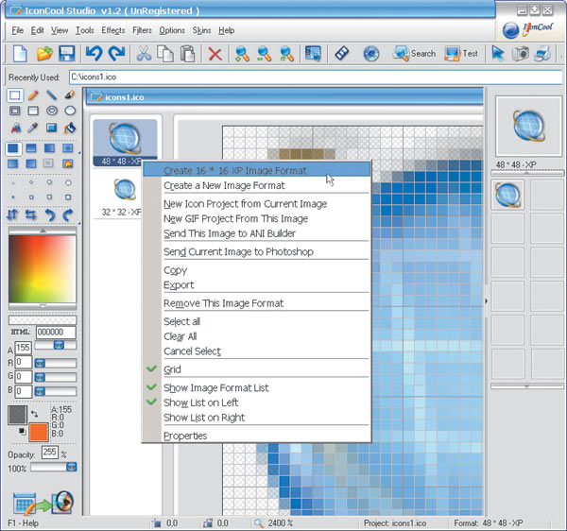
Task: Select the 48 * 48 - XP image thumbnail
Action: coord(125,143)
